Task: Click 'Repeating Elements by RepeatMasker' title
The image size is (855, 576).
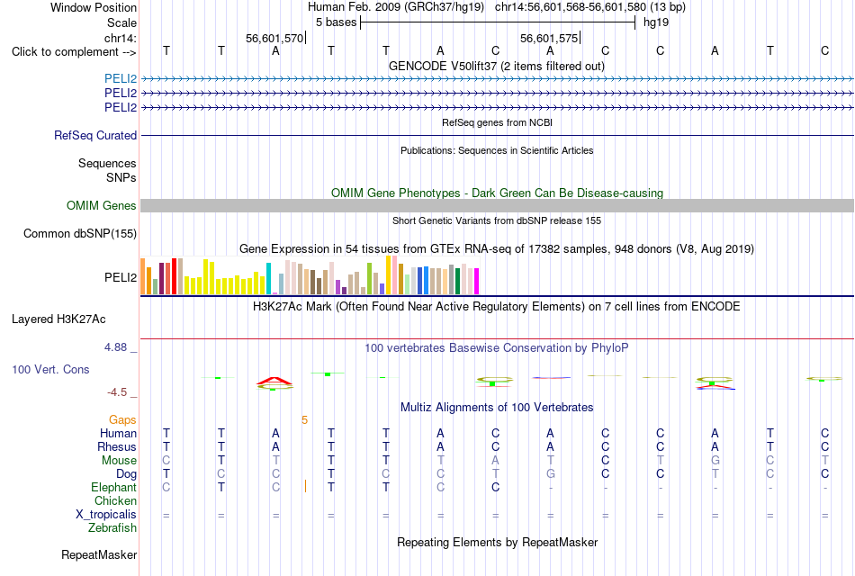Action: (497, 542)
